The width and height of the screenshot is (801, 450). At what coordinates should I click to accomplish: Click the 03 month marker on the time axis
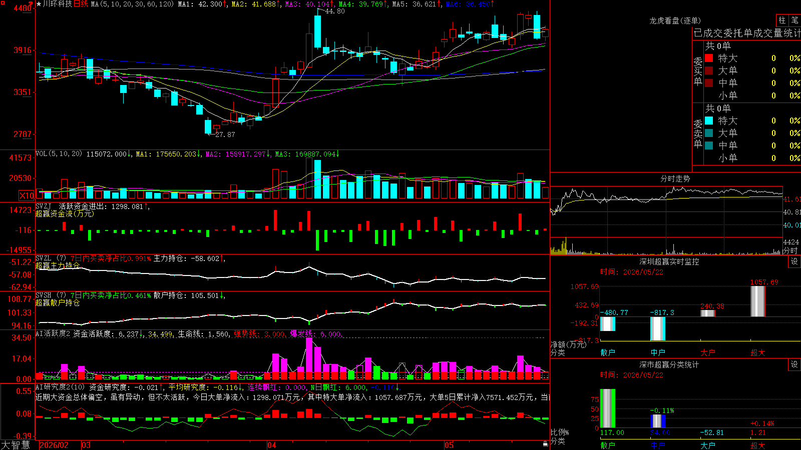[x=86, y=445]
